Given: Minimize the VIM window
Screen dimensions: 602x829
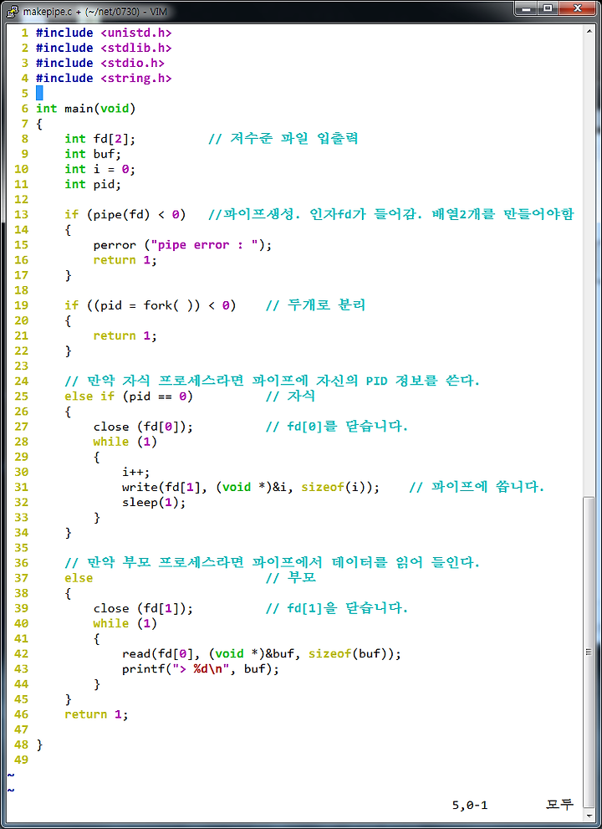Looking at the screenshot, I should click(x=527, y=8).
